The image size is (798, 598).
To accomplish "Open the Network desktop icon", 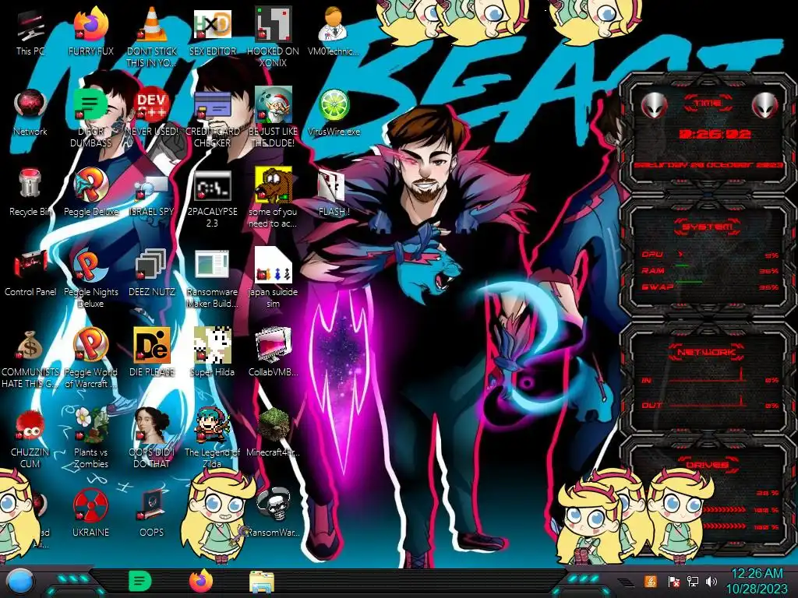I will pos(30,112).
